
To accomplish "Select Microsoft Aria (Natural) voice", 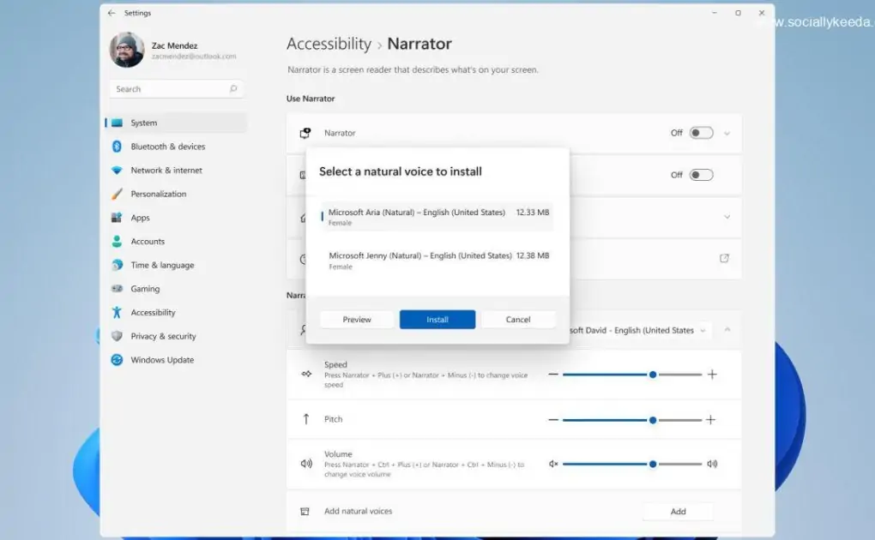I will click(437, 217).
